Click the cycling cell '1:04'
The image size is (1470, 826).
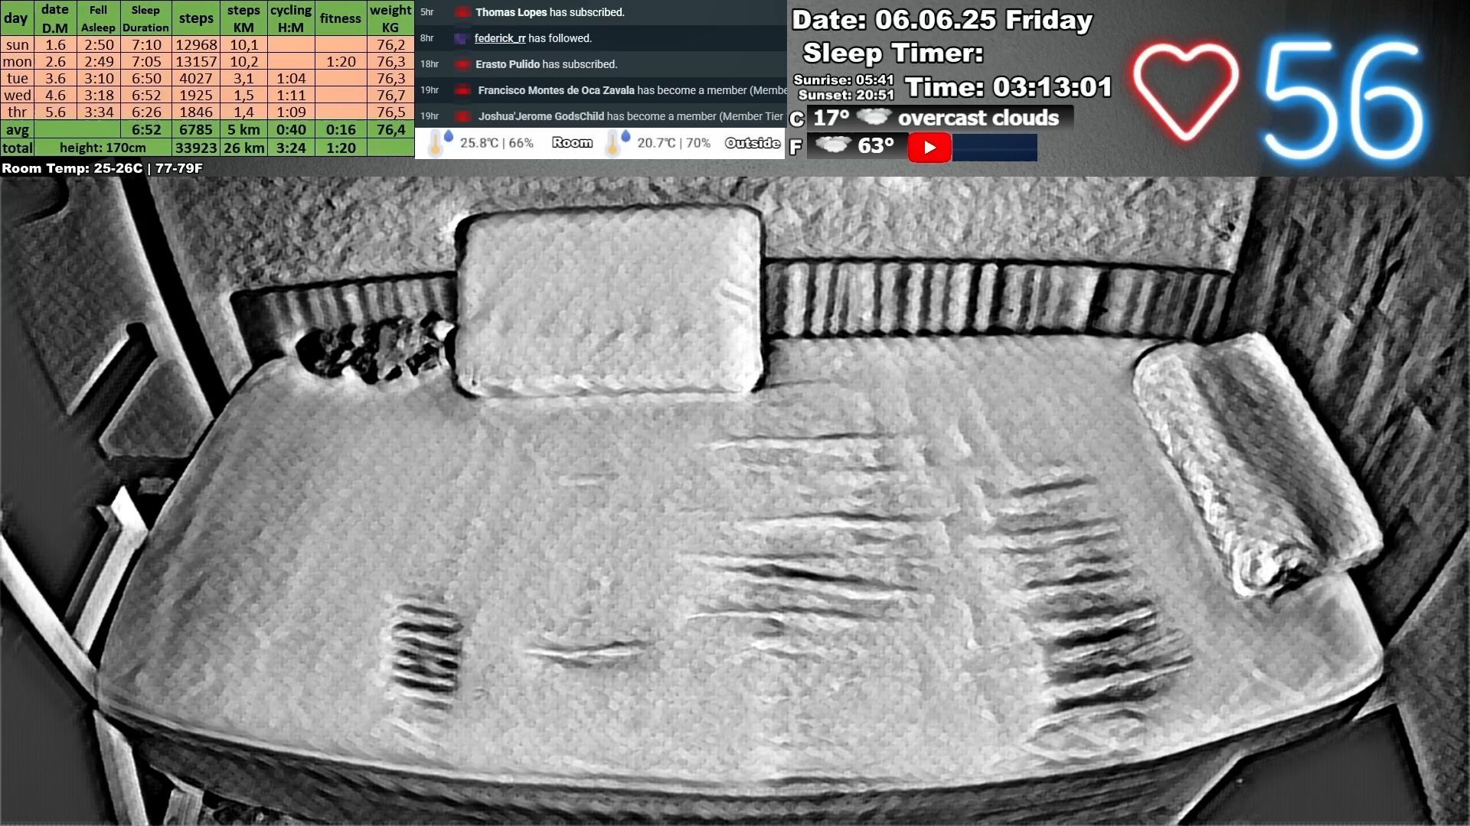291,78
